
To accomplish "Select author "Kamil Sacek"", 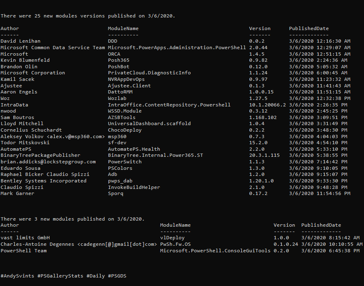I will pos(17,79).
